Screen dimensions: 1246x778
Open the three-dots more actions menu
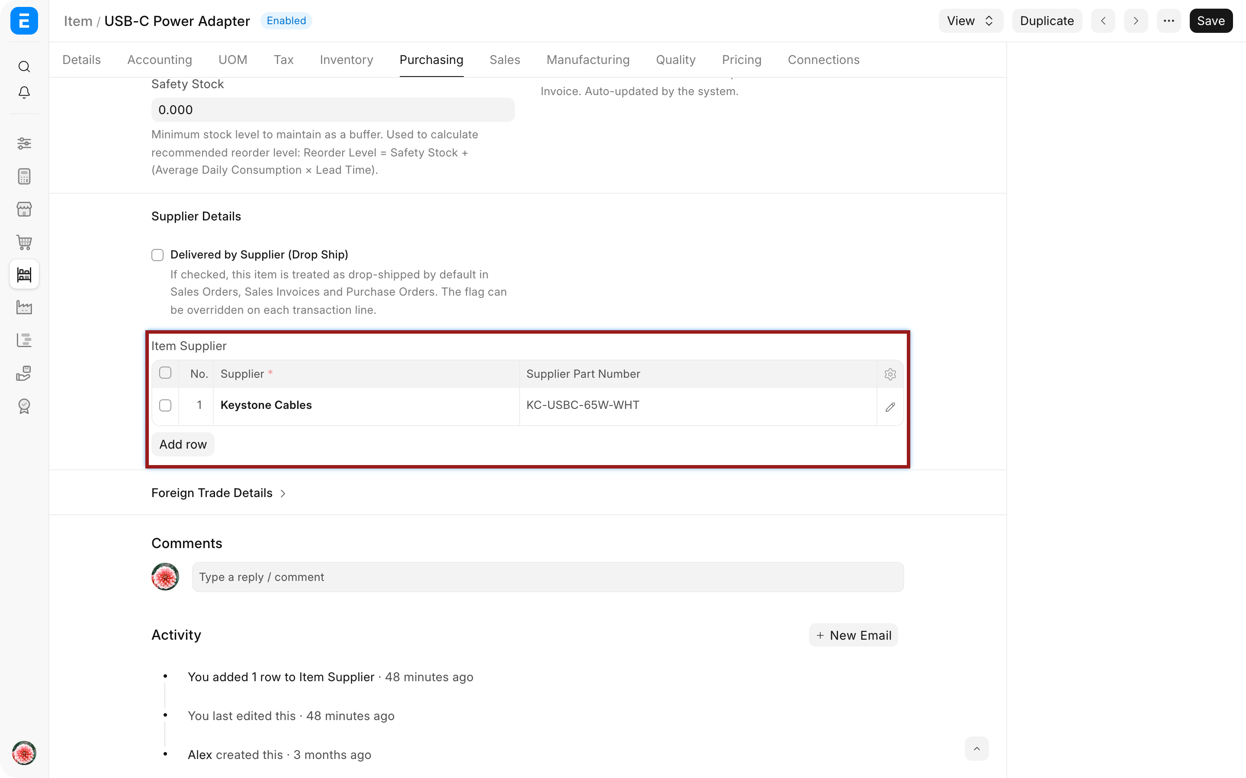(x=1169, y=21)
